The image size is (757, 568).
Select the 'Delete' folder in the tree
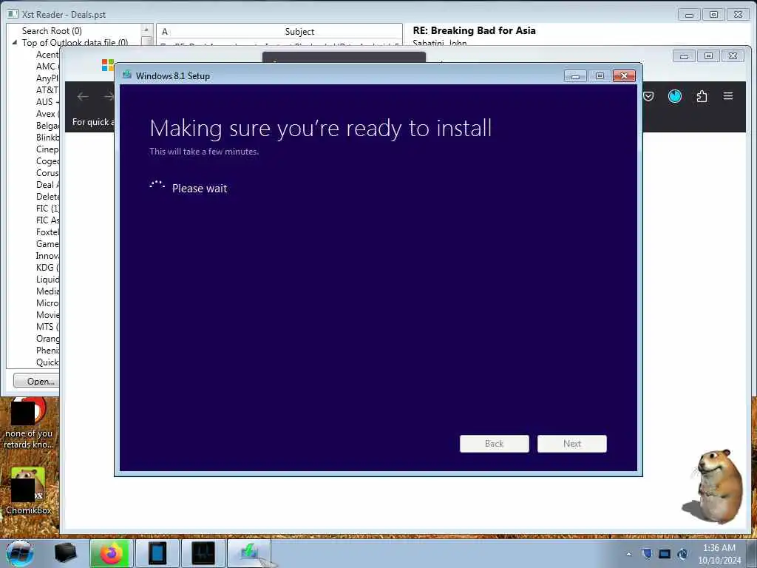(x=47, y=197)
